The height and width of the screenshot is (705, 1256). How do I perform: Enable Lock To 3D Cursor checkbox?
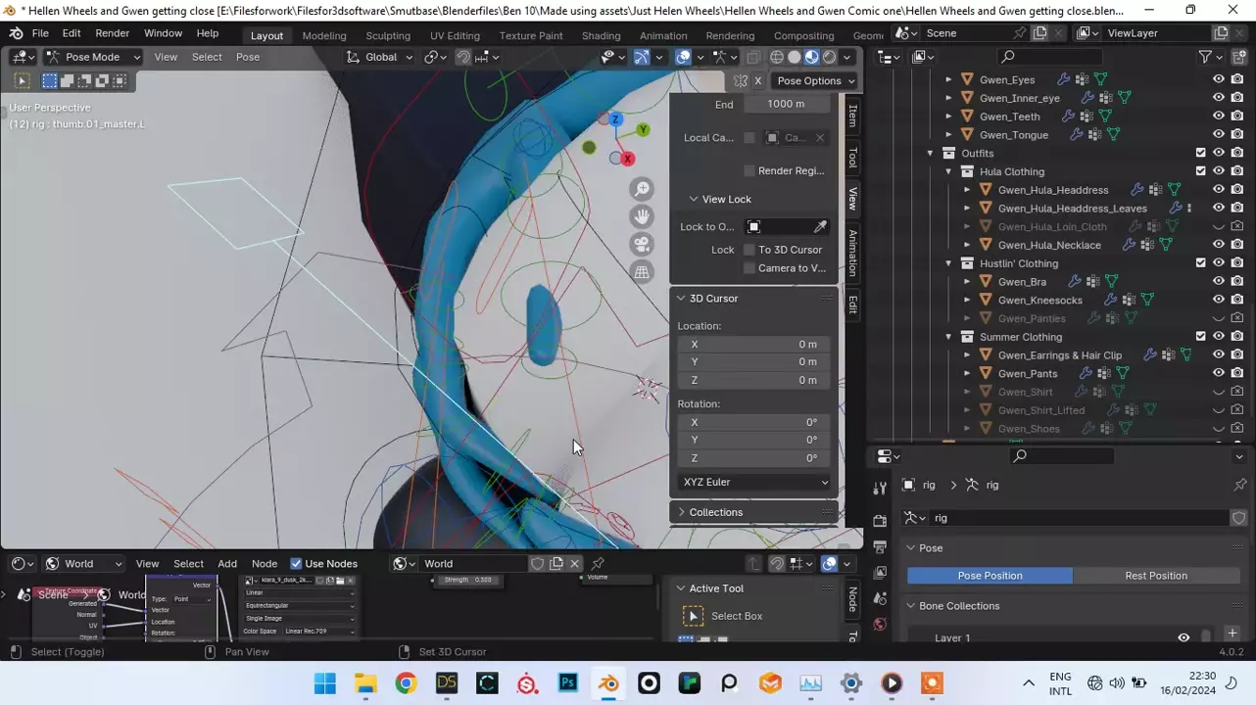point(749,250)
